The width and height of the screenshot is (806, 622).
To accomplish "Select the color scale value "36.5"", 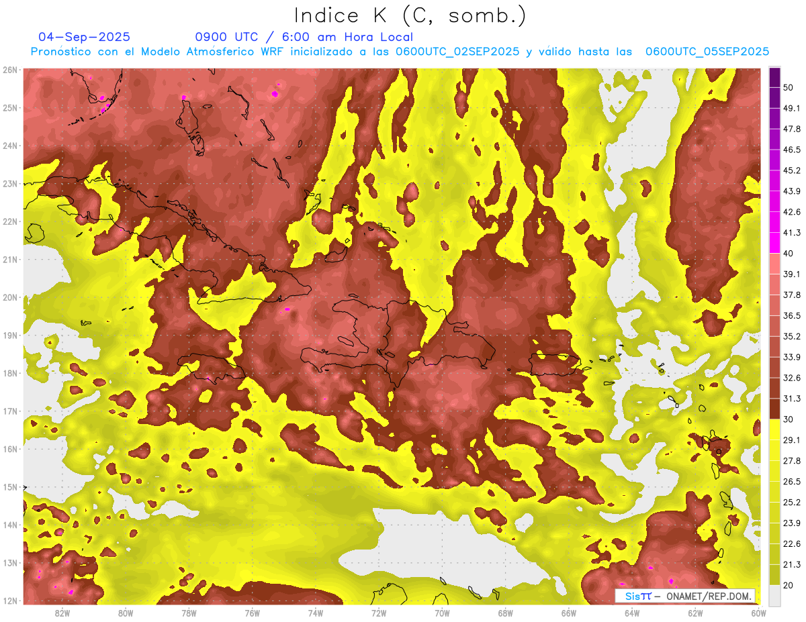I will click(792, 315).
